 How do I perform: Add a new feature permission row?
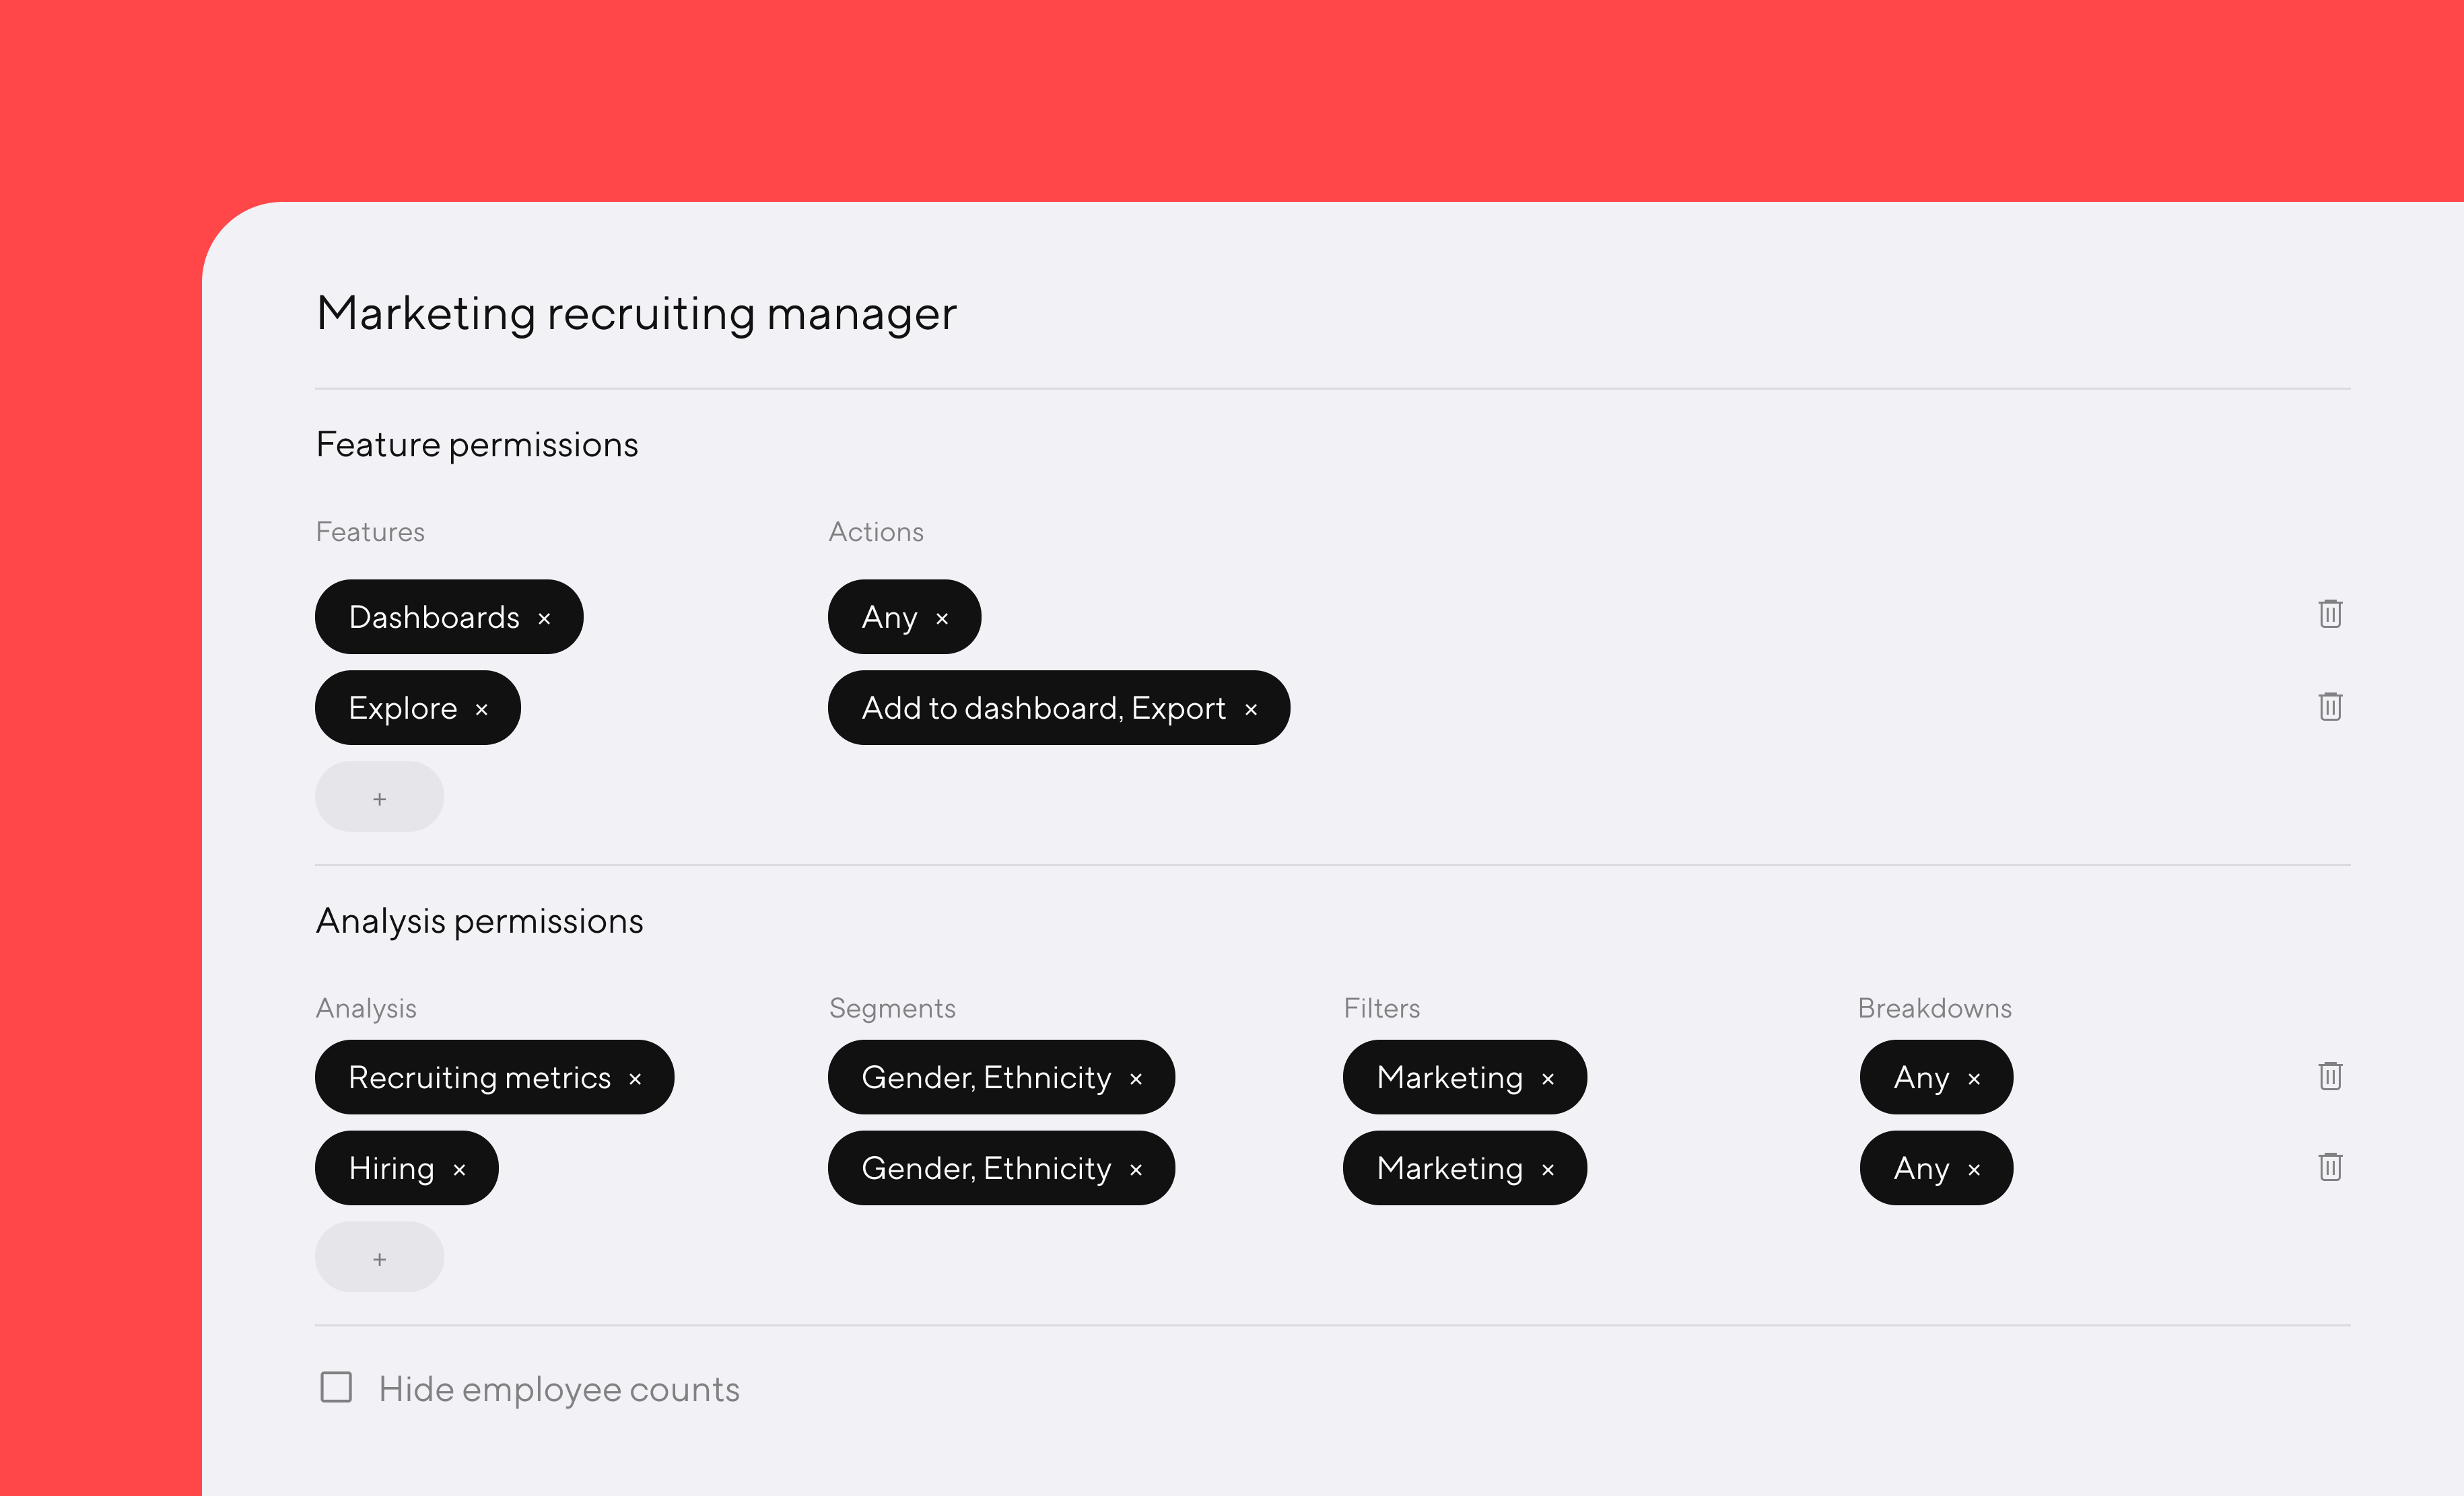(379, 797)
